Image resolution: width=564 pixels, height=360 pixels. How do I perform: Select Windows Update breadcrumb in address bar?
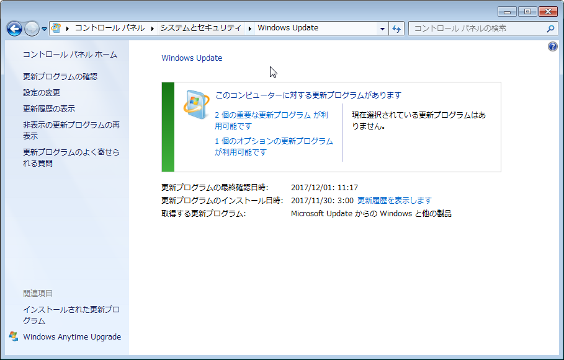click(x=288, y=28)
